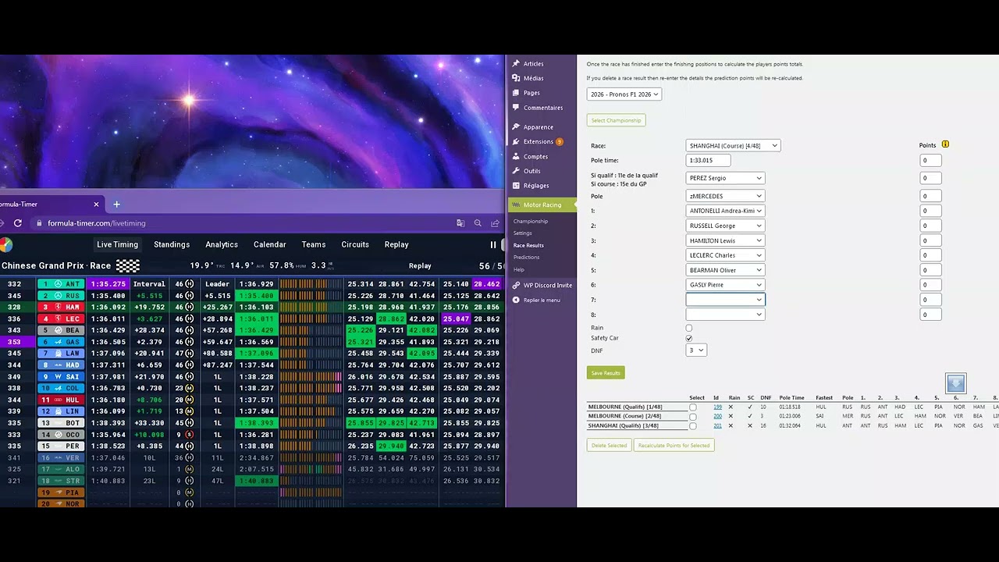The height and width of the screenshot is (562, 999).
Task: Click the checkered flag icon beside Race
Action: [128, 266]
